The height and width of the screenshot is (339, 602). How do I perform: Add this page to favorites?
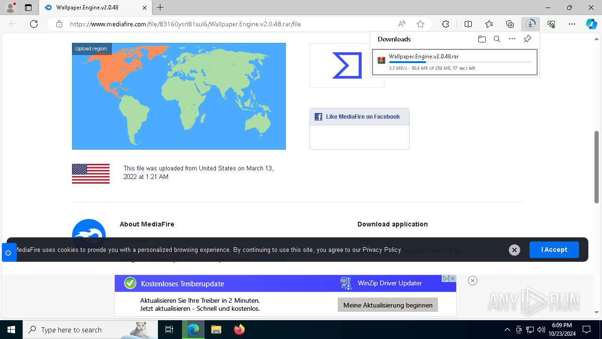[x=420, y=24]
